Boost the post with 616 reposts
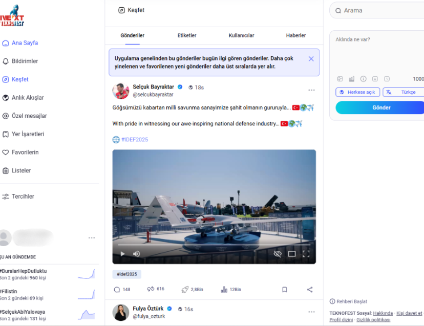 (151, 289)
